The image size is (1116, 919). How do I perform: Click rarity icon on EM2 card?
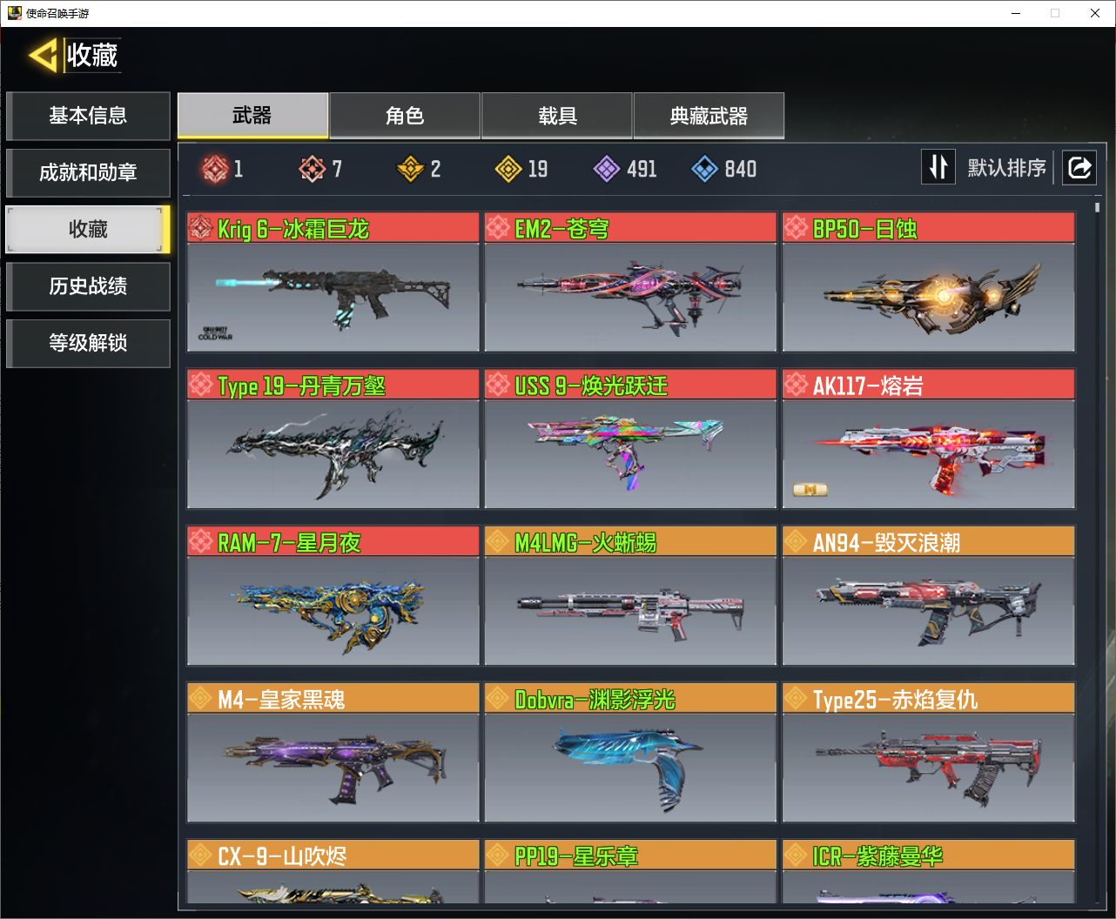pos(499,228)
